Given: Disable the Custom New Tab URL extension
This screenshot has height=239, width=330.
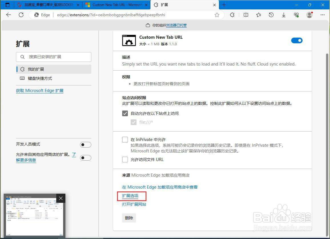Looking at the screenshot, I should 297,40.
